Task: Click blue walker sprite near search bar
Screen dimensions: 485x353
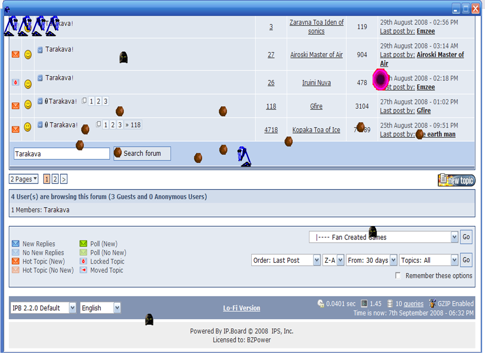Action: tap(244, 157)
